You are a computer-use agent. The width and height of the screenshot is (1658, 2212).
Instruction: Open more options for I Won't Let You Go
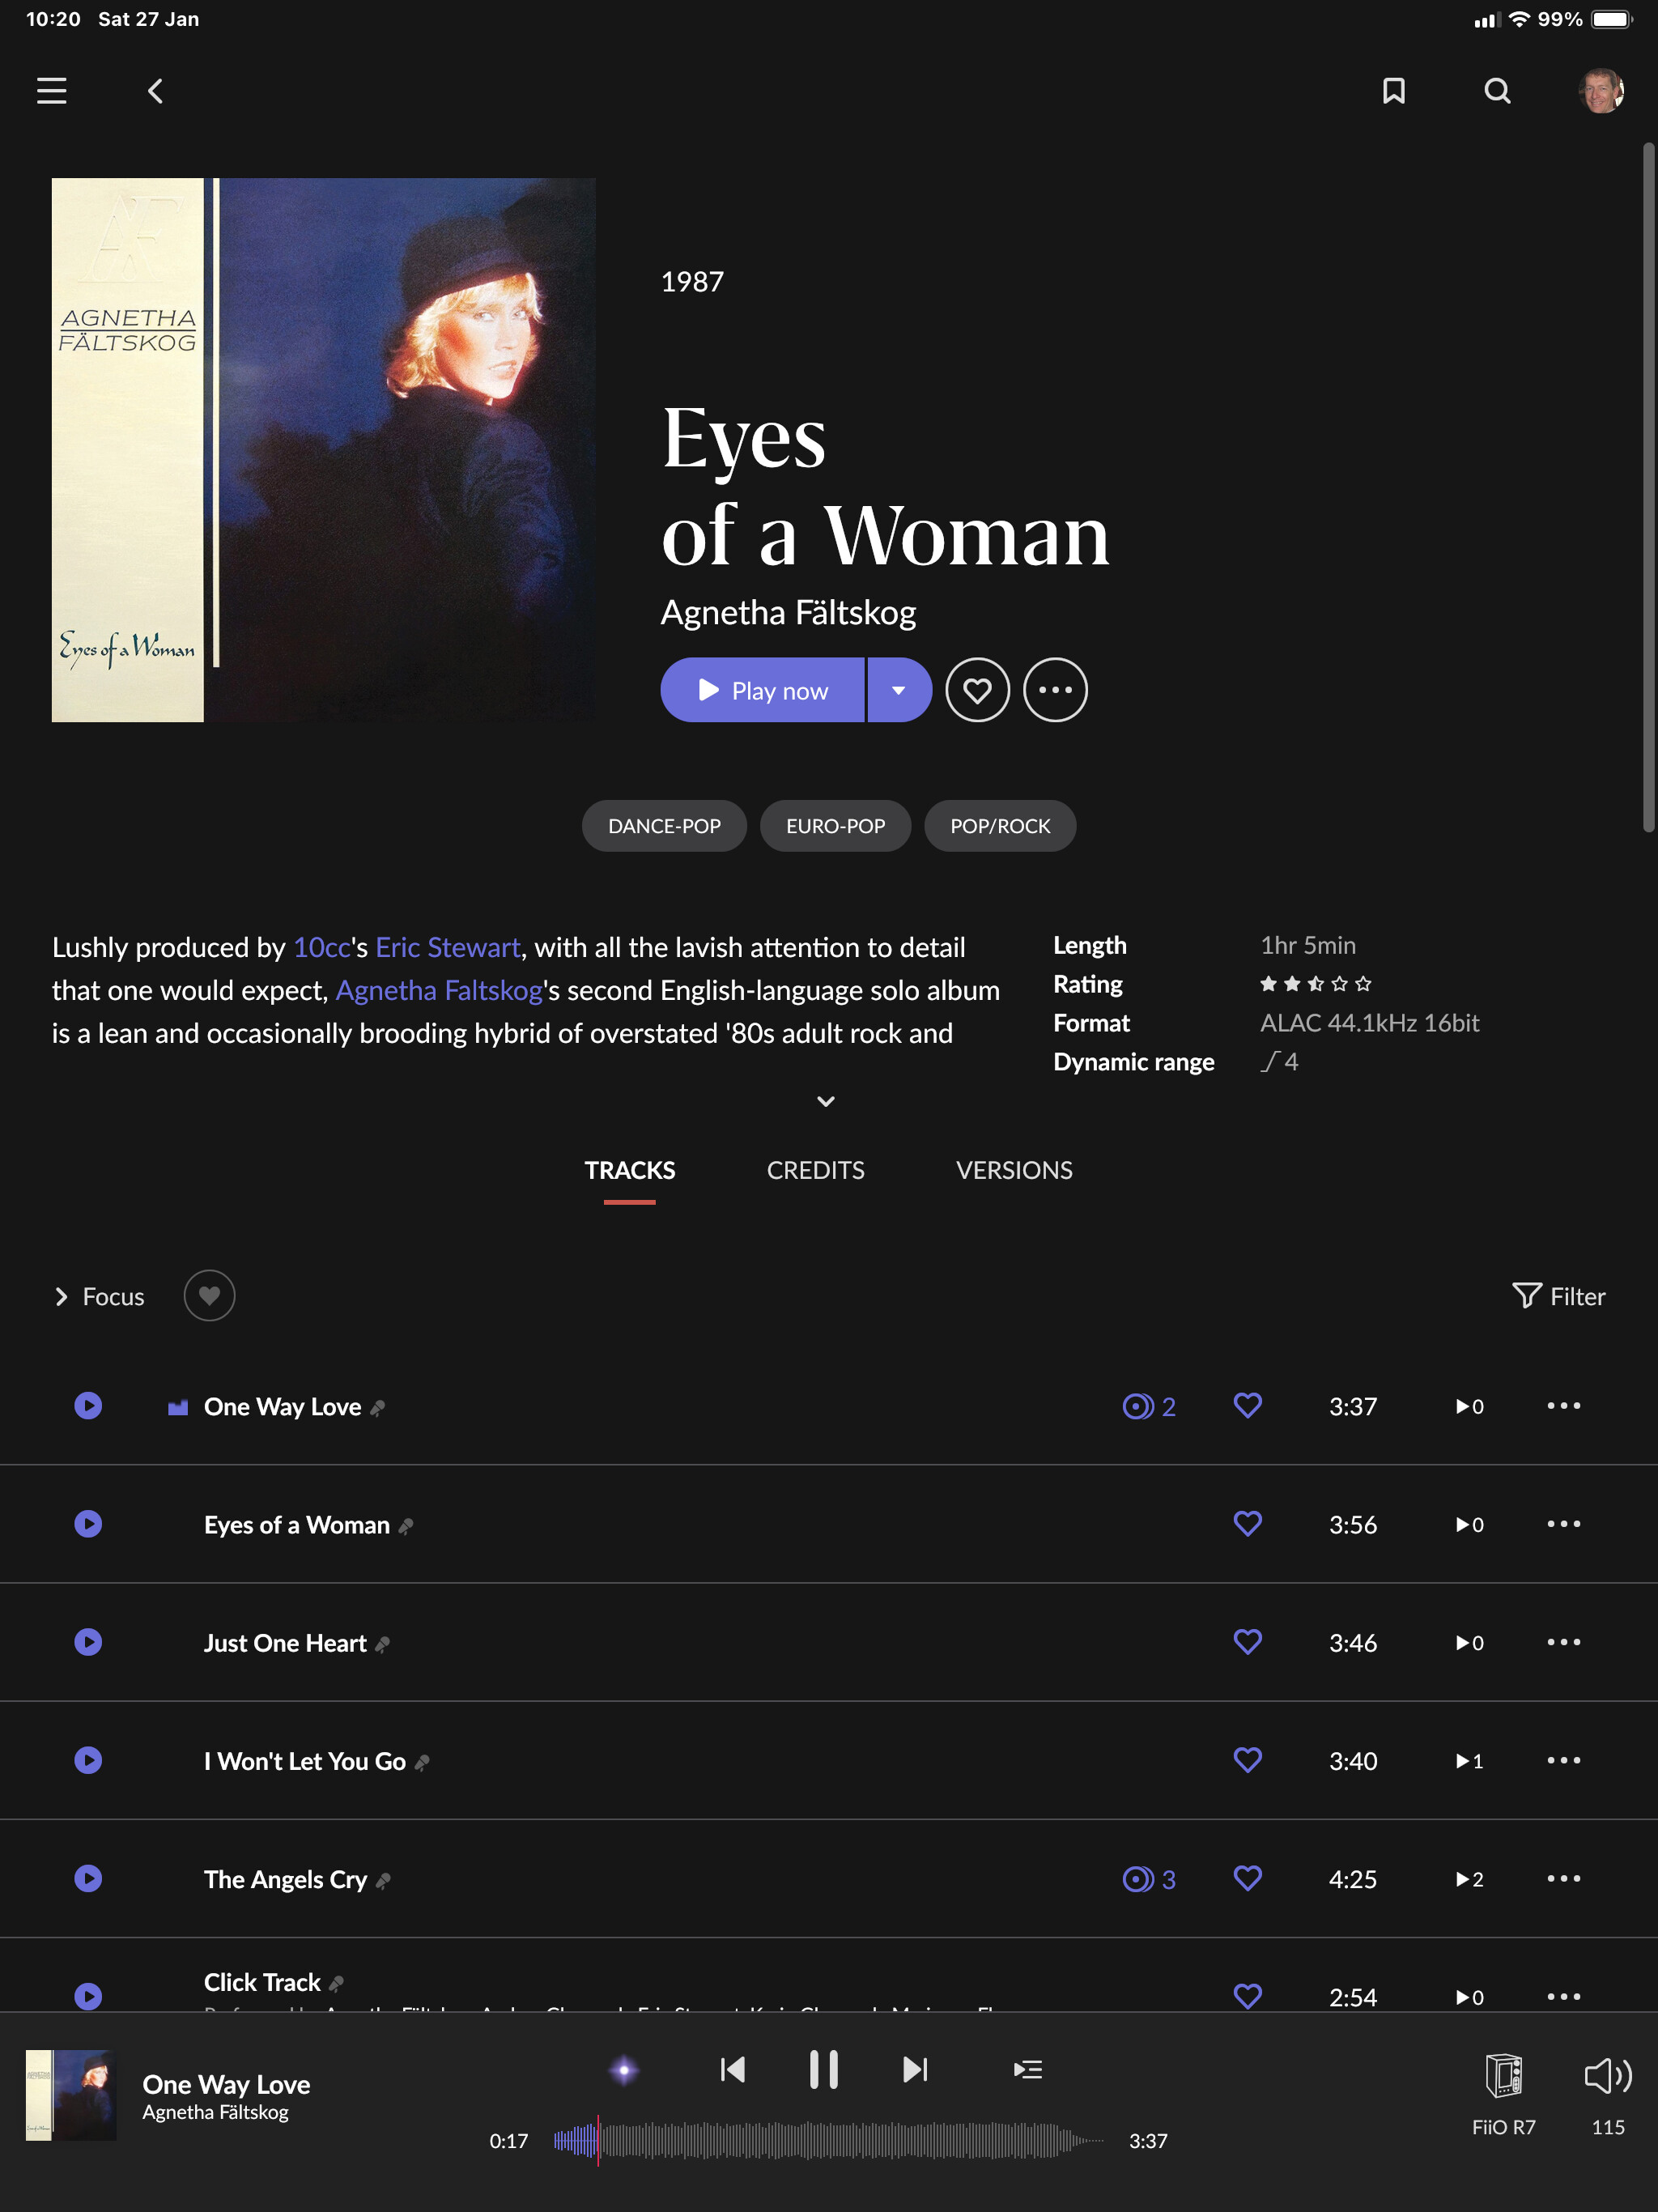[x=1563, y=1760]
